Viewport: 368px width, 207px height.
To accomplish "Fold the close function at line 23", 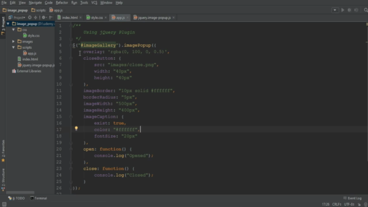I will coord(71,168).
